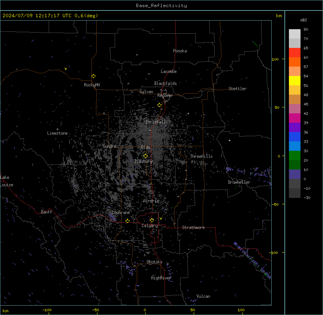Click the magenta 42 dBZ legend swatch
Screen dimensions: 323x315
tap(295, 118)
